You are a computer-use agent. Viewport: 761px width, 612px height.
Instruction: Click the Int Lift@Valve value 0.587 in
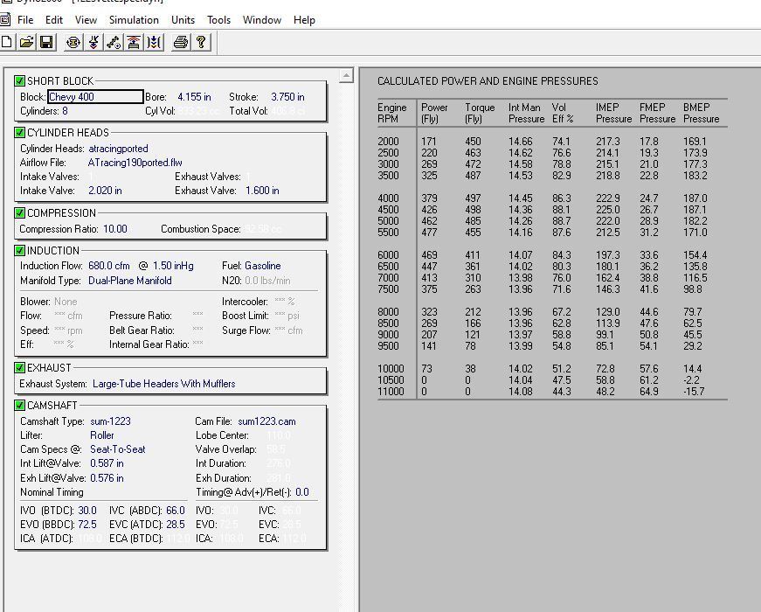[x=107, y=463]
